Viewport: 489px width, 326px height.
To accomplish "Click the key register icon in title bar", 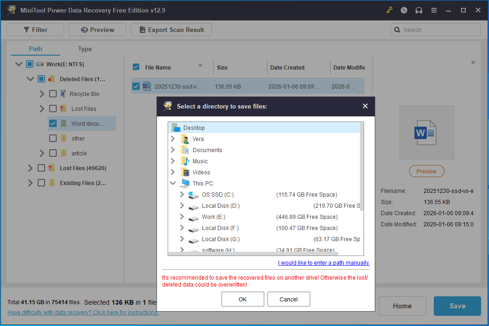I will click(x=389, y=10).
